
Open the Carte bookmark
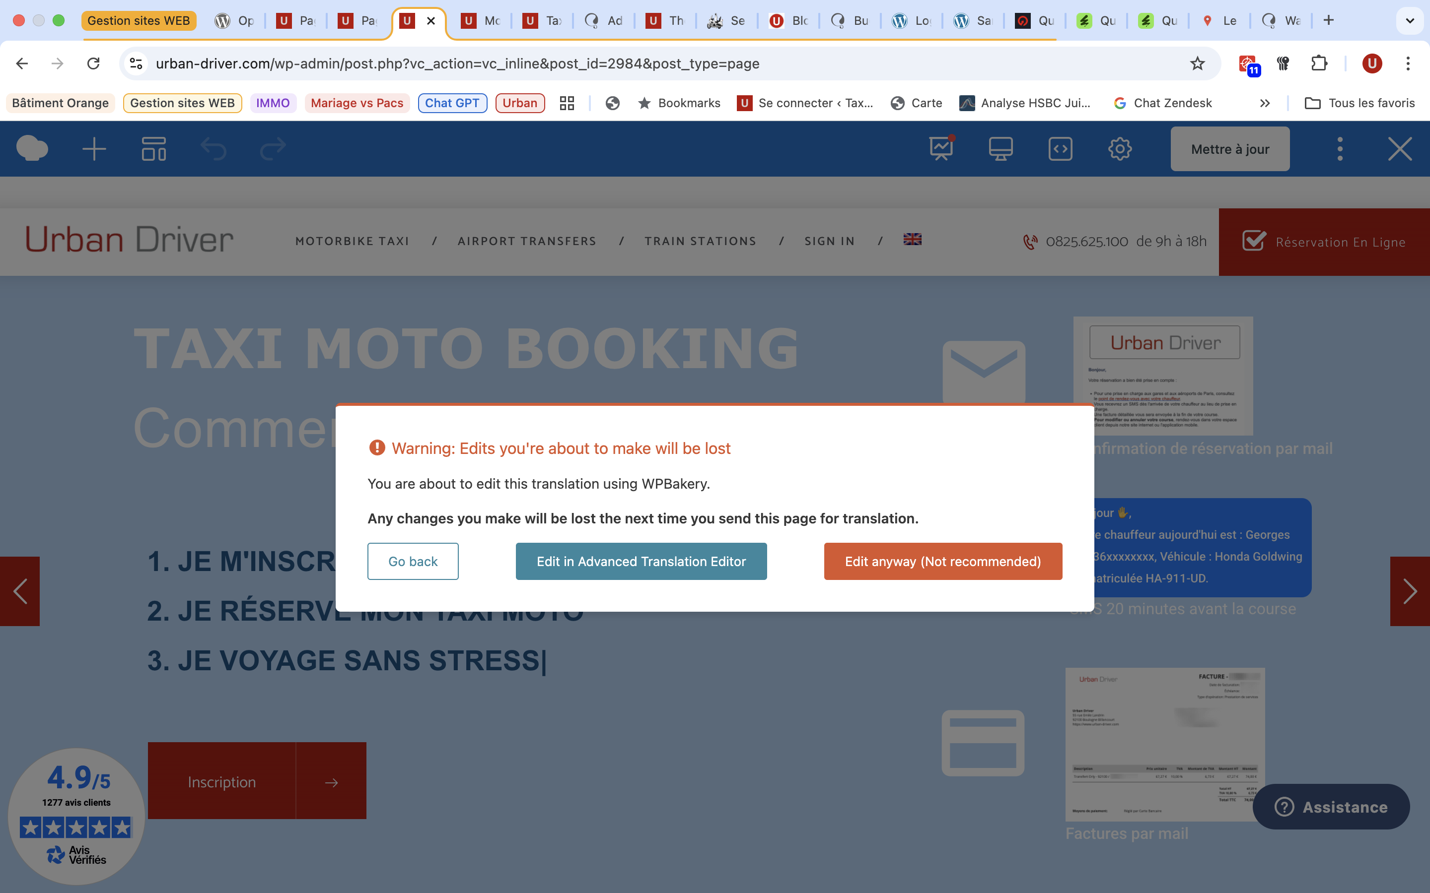917,103
